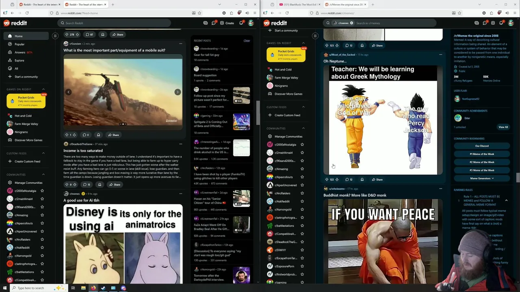Open Splitgate 2 recent post thumbnail
Viewport: 520px width, 292px height.
coord(241,122)
